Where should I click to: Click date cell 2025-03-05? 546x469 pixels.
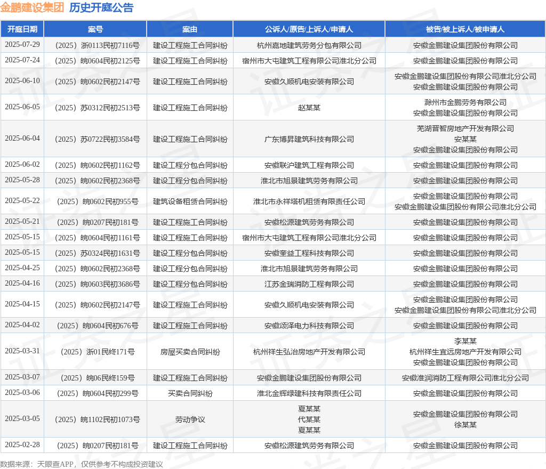[22, 418]
